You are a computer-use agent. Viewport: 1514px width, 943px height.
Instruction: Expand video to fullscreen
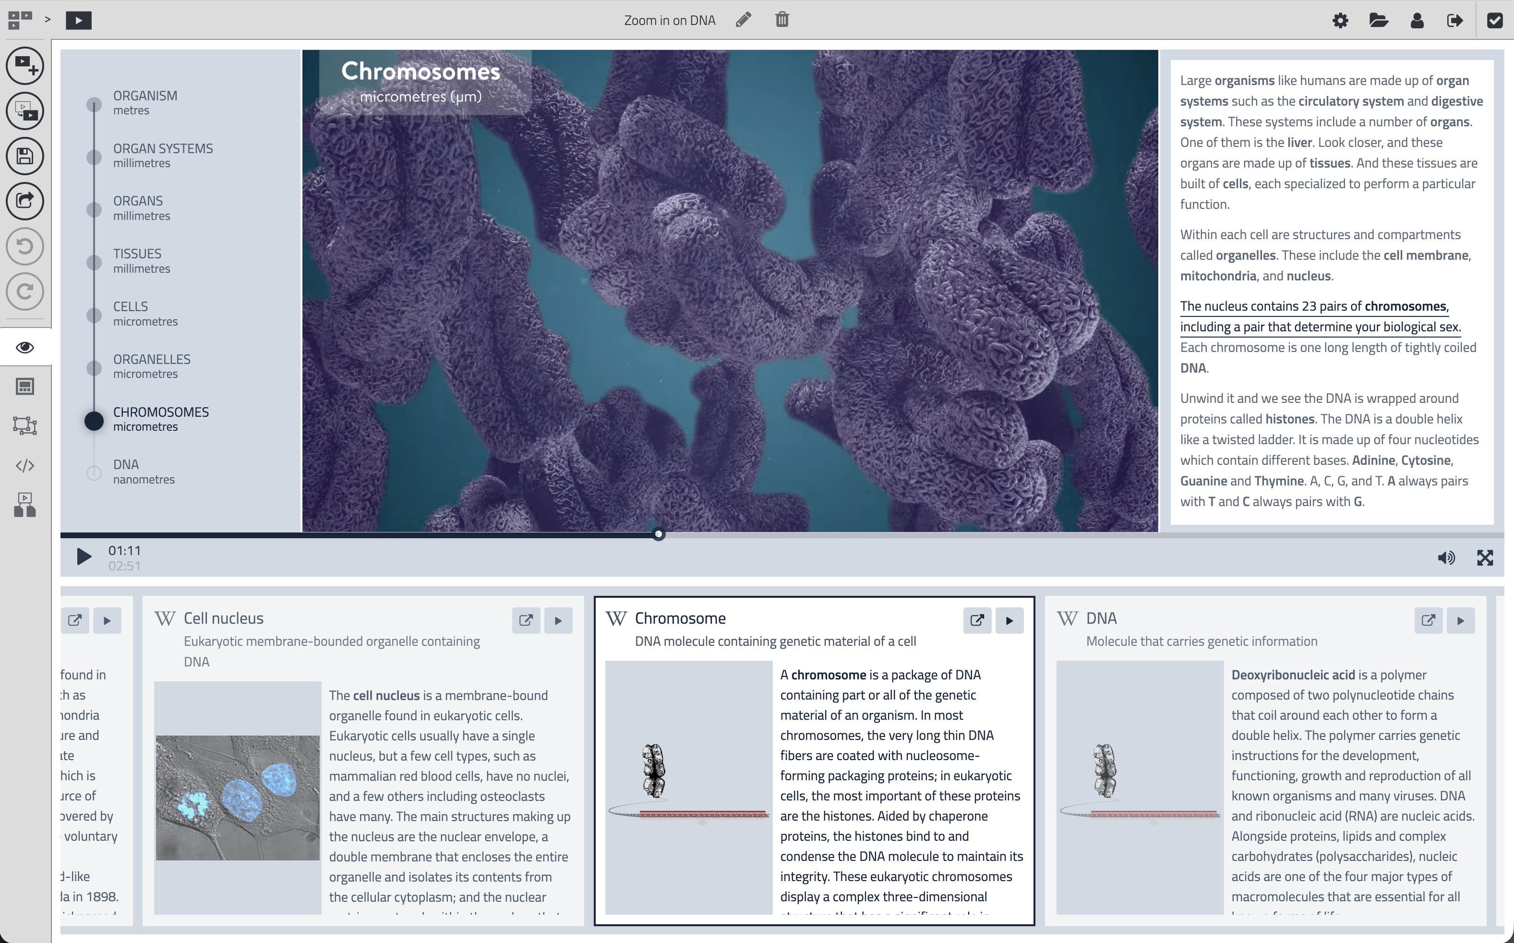[1485, 557]
